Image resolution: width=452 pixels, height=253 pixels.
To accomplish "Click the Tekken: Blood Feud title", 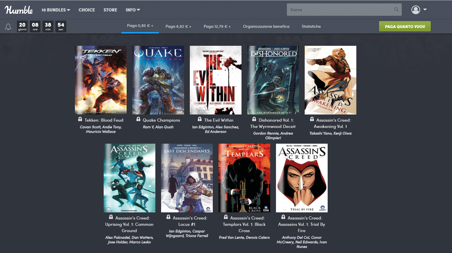I will pos(104,120).
